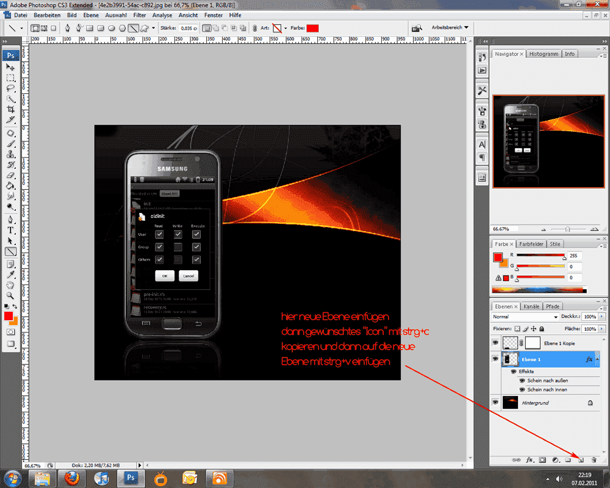Viewport: 610px width, 488px height.
Task: Click the delete layer trash icon
Action: click(x=594, y=460)
